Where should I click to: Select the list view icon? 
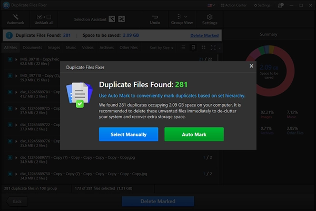pyautogui.click(x=183, y=47)
